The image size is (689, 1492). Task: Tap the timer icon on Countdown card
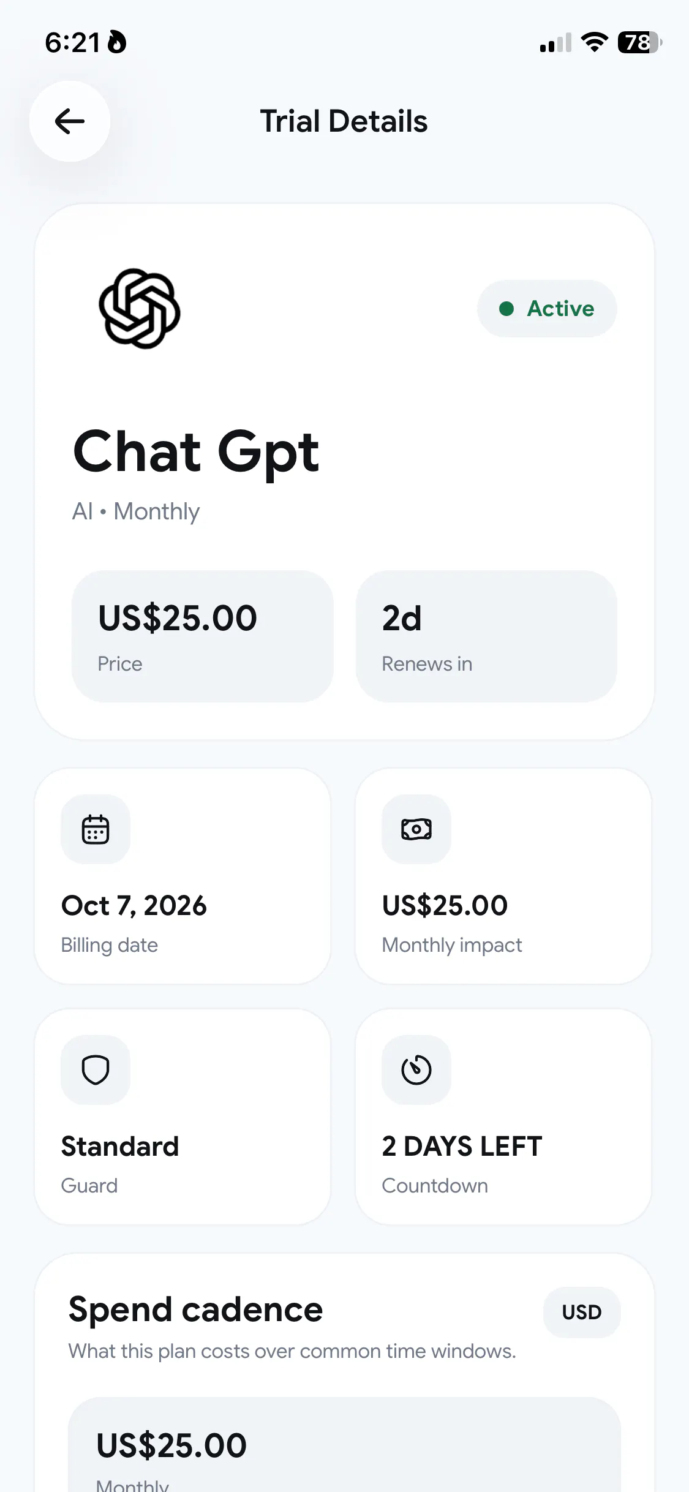point(416,1070)
